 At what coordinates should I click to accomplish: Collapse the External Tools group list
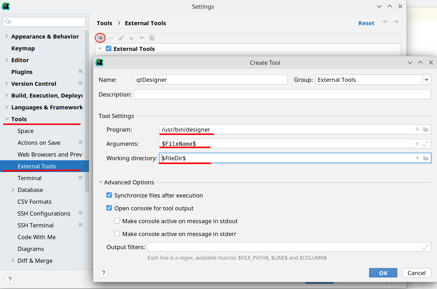(100, 49)
